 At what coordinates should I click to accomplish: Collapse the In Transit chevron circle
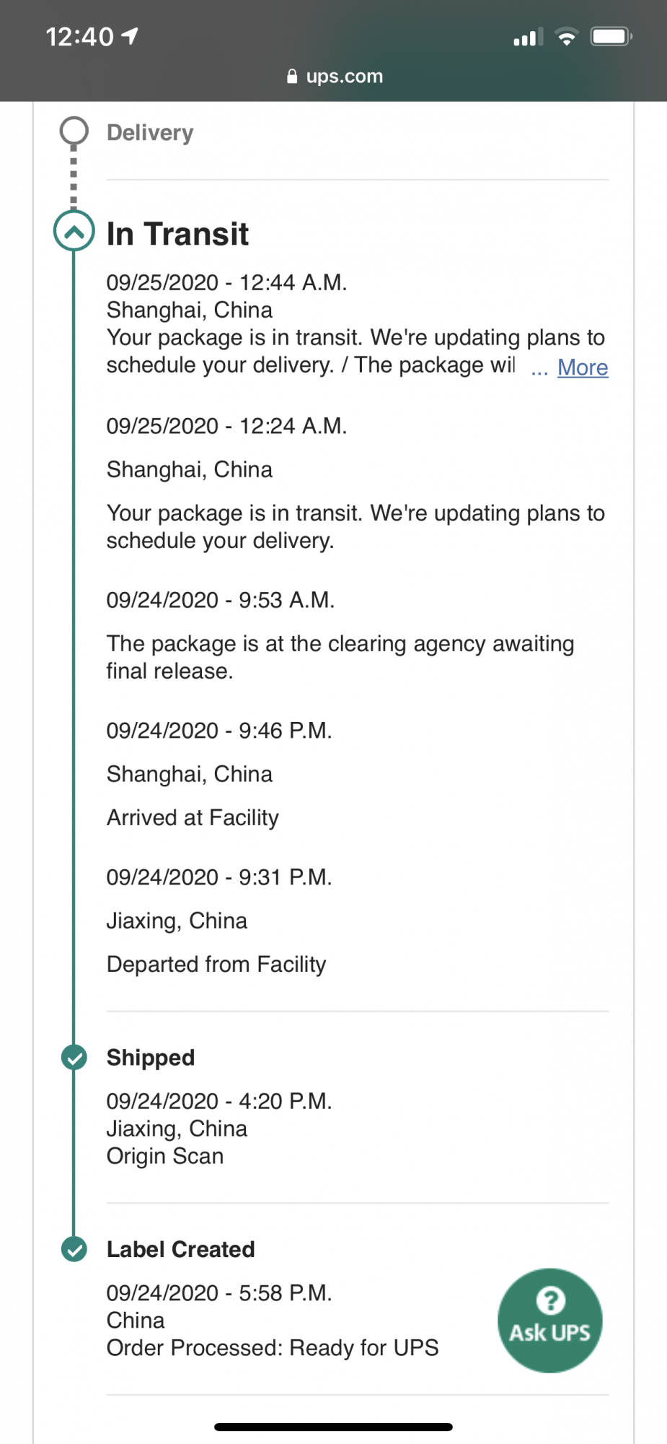tap(74, 231)
